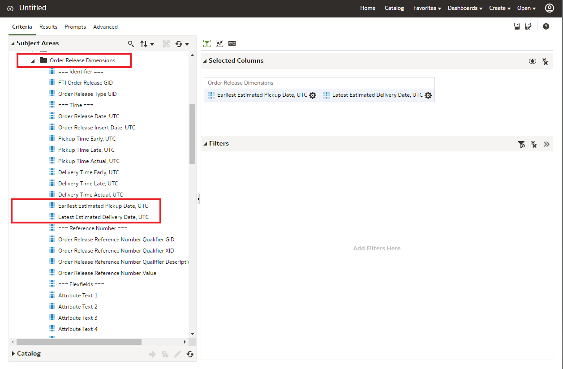Select Pickup Time Late, UTC
This screenshot has height=369, width=563.
86,150
